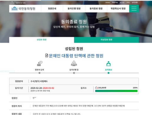The width and height of the screenshot is (152, 115).
Task: Open the 동의진행 청원 menu
Action: [x=74, y=8]
